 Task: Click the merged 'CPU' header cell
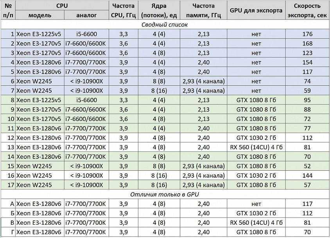(x=62, y=5)
